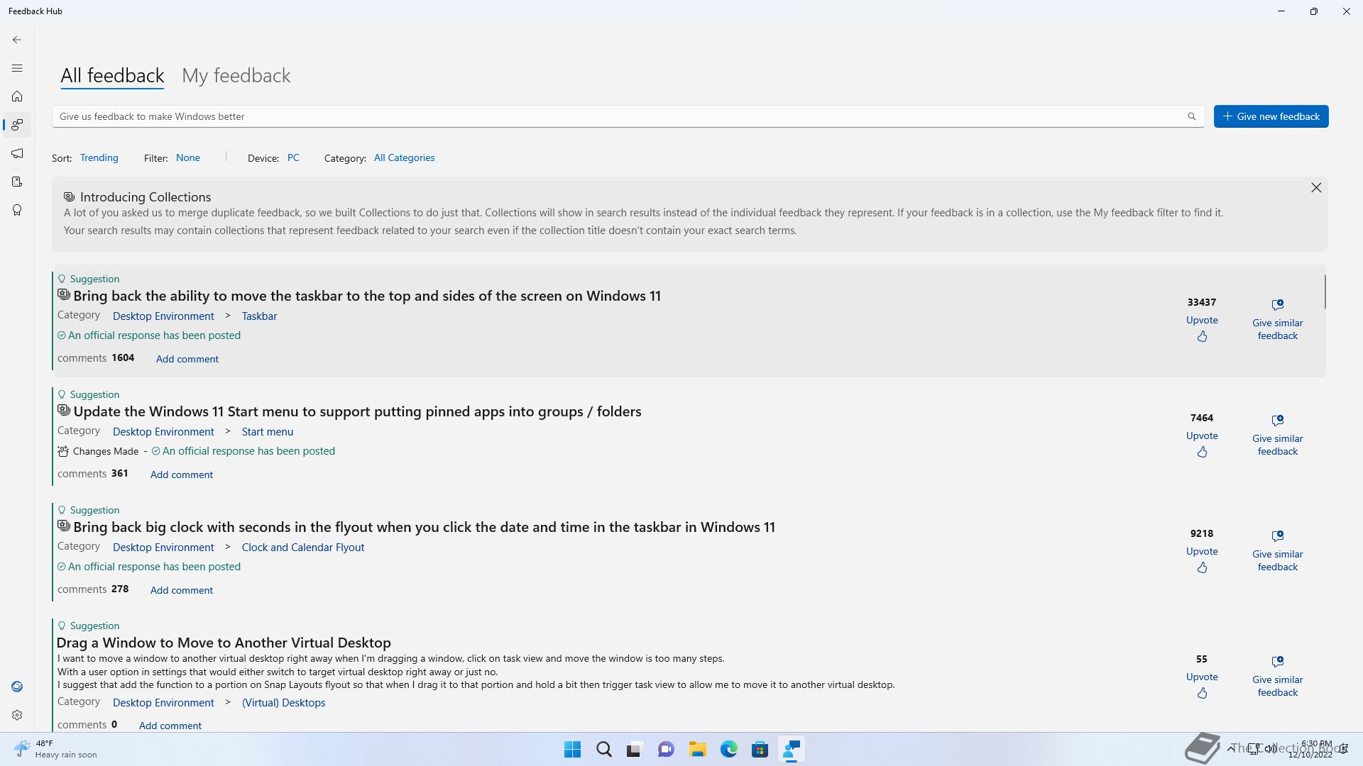Open taskbar Search icon
The height and width of the screenshot is (766, 1363).
pos(603,750)
